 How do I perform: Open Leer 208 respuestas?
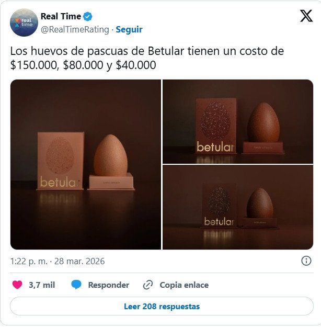point(162,307)
